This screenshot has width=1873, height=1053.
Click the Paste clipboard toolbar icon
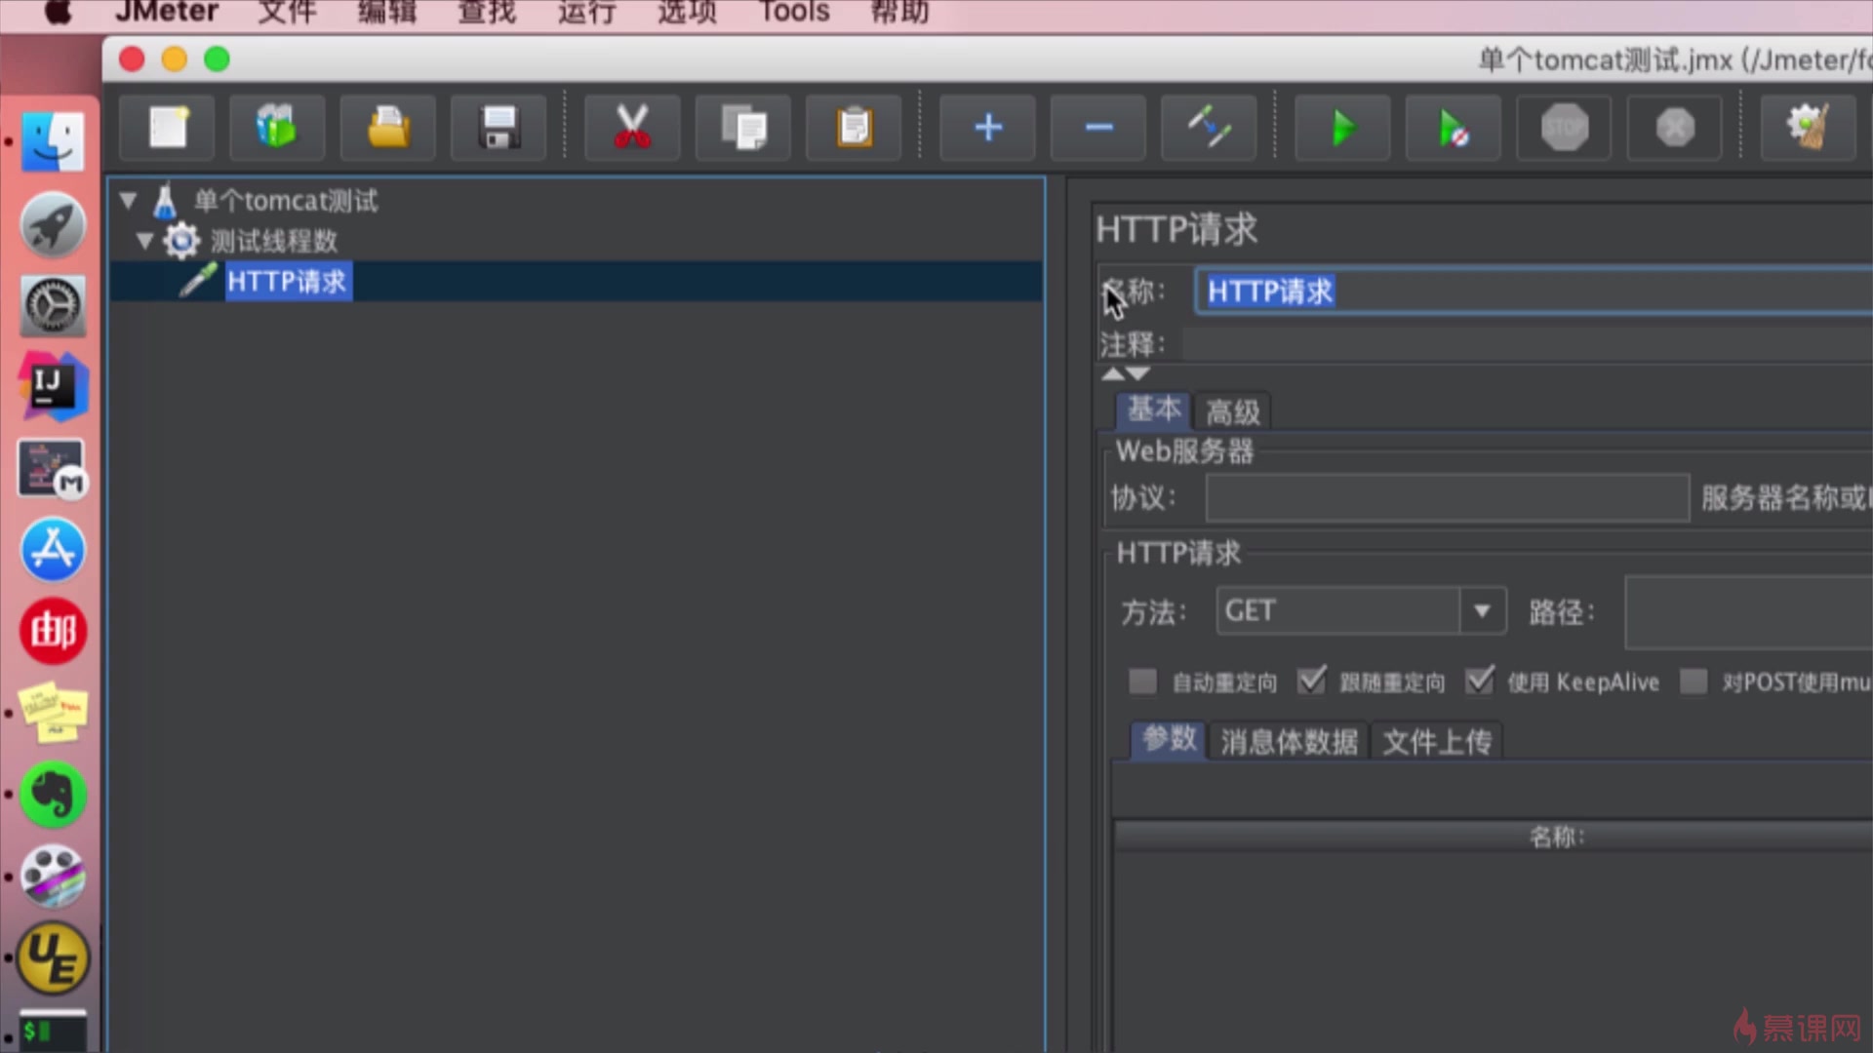coord(855,128)
